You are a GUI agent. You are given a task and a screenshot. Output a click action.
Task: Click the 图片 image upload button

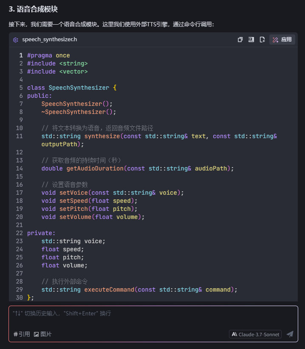click(x=42, y=334)
